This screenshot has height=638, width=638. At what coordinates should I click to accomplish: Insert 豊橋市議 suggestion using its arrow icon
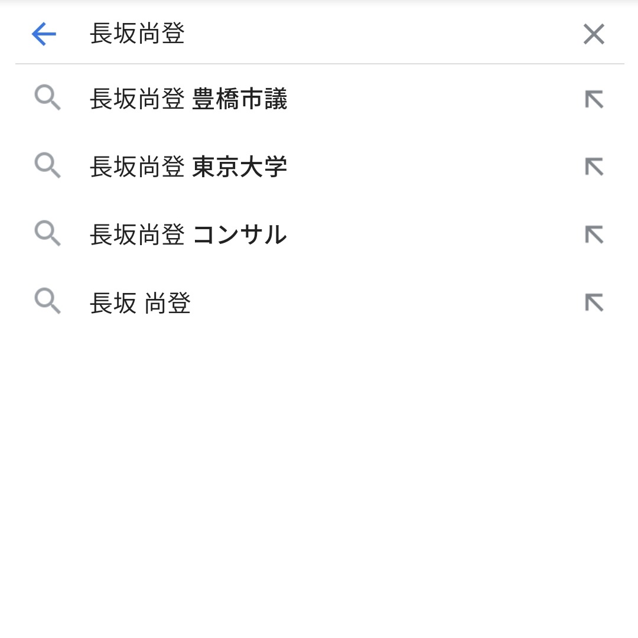pos(594,99)
